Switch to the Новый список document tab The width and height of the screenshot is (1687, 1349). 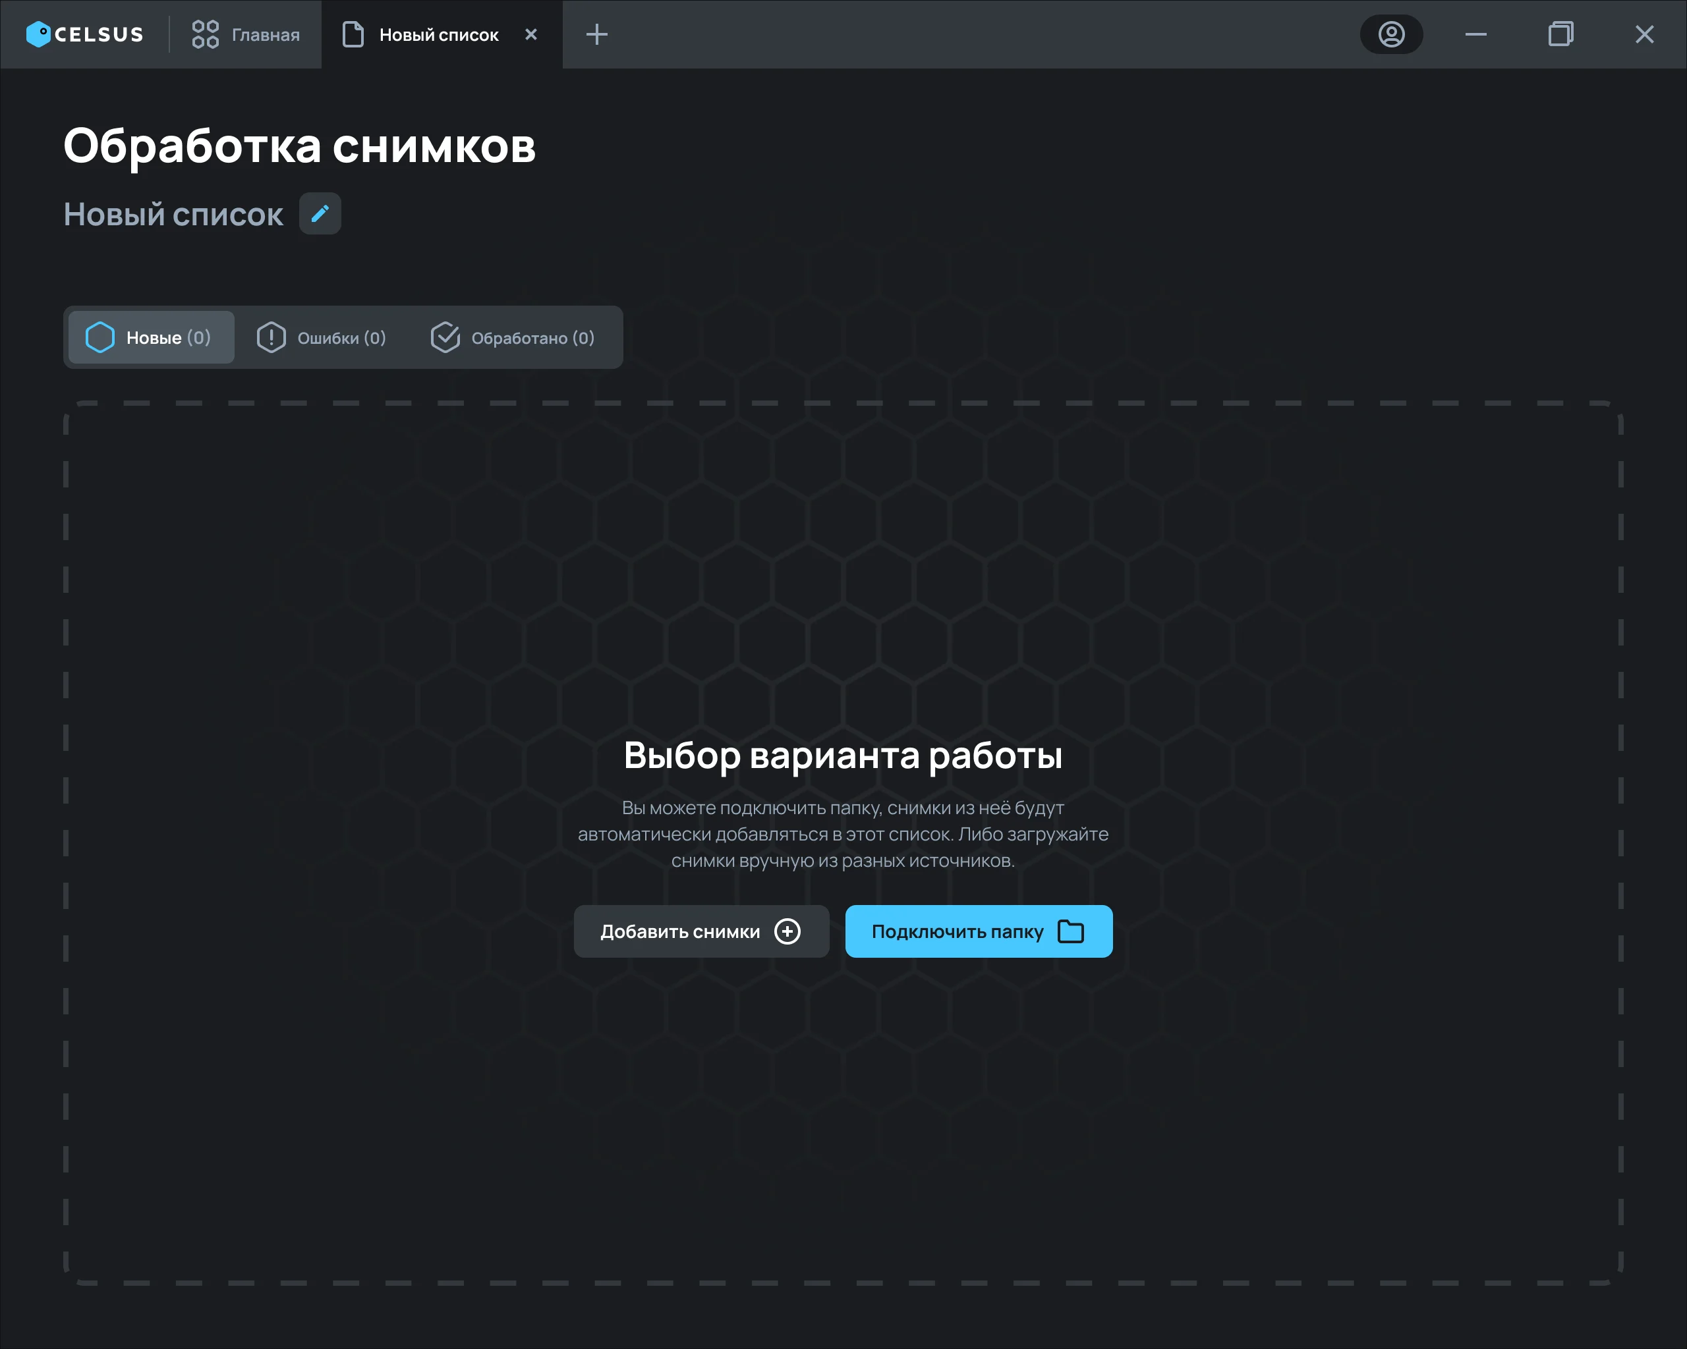442,34
